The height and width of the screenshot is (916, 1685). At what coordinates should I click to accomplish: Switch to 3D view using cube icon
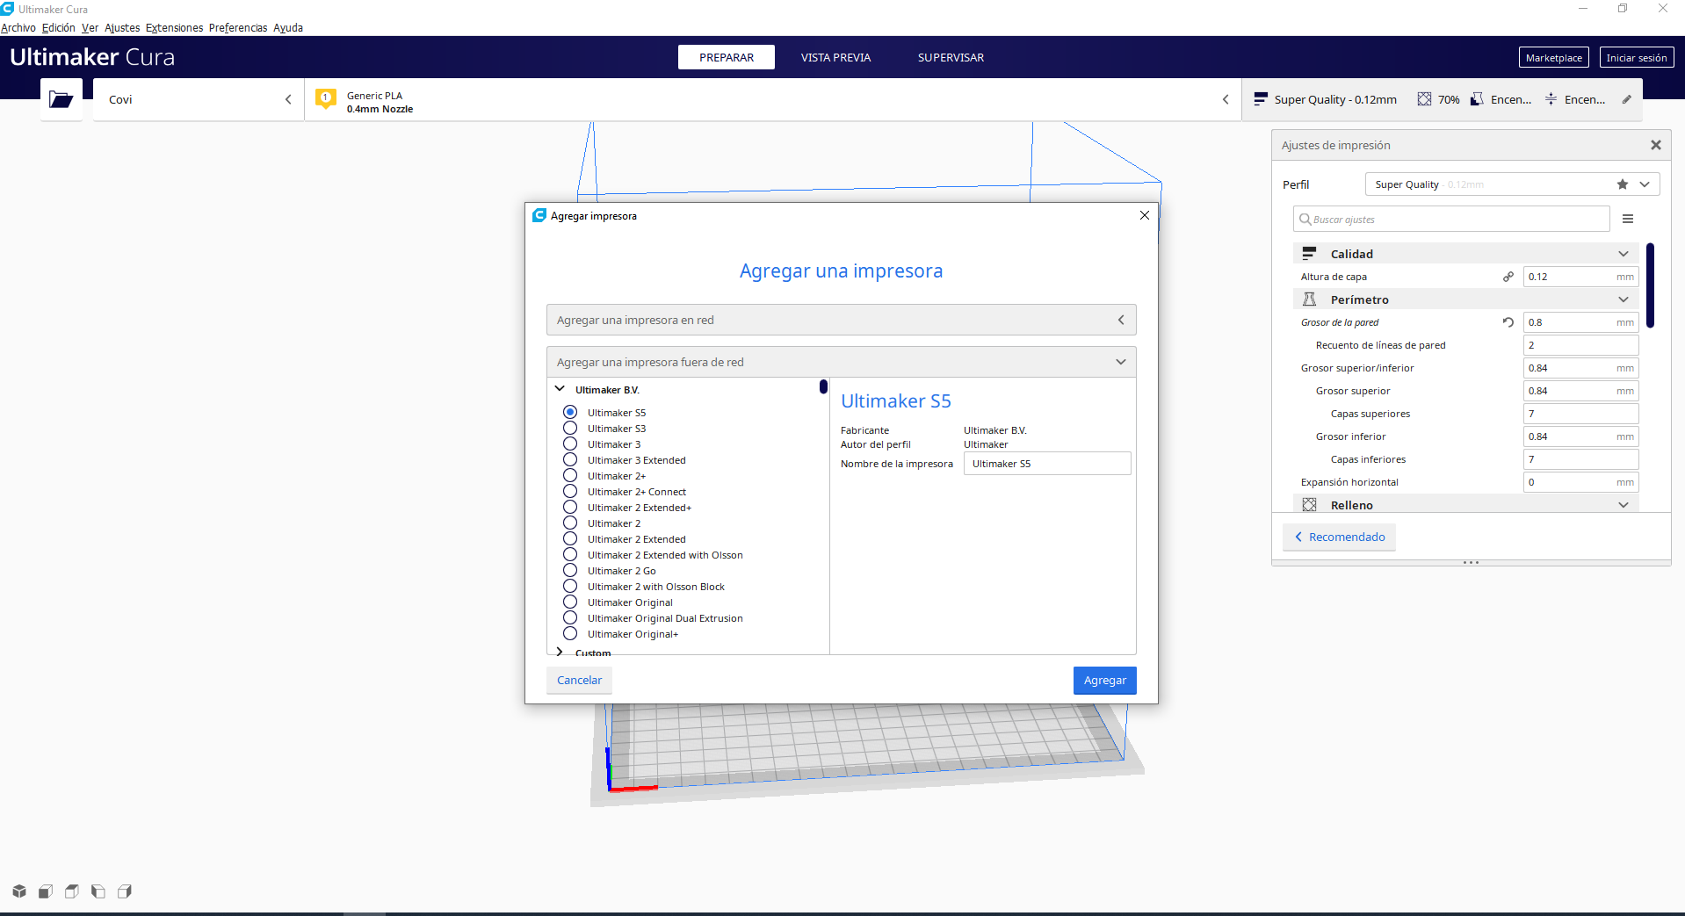(x=19, y=891)
